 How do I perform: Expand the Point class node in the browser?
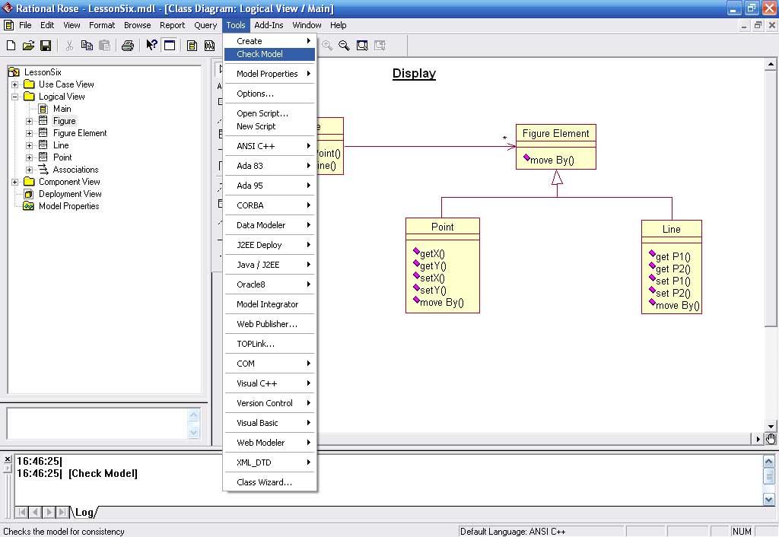30,157
